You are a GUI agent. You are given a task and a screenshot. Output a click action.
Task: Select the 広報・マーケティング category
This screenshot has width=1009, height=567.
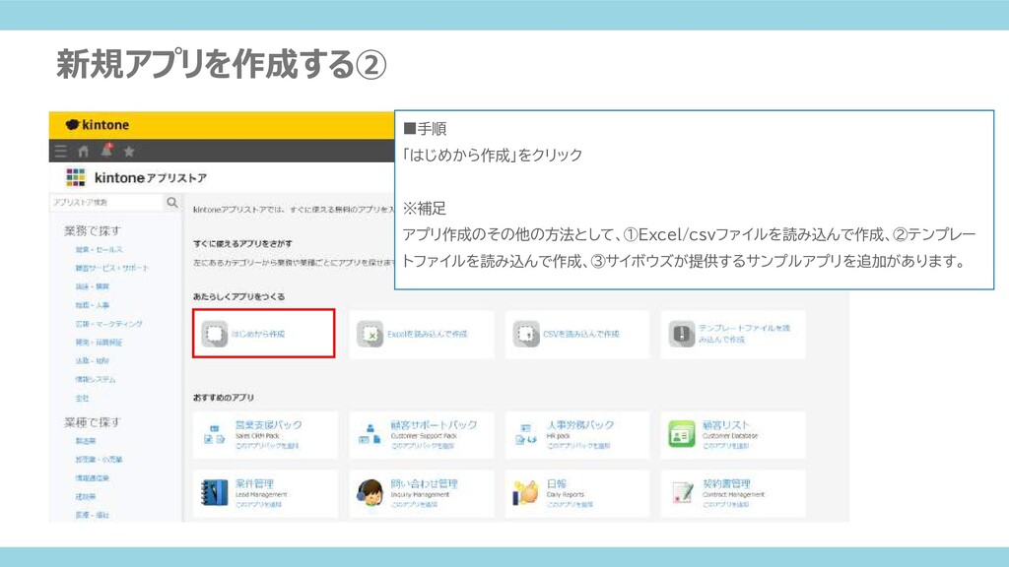click(108, 324)
